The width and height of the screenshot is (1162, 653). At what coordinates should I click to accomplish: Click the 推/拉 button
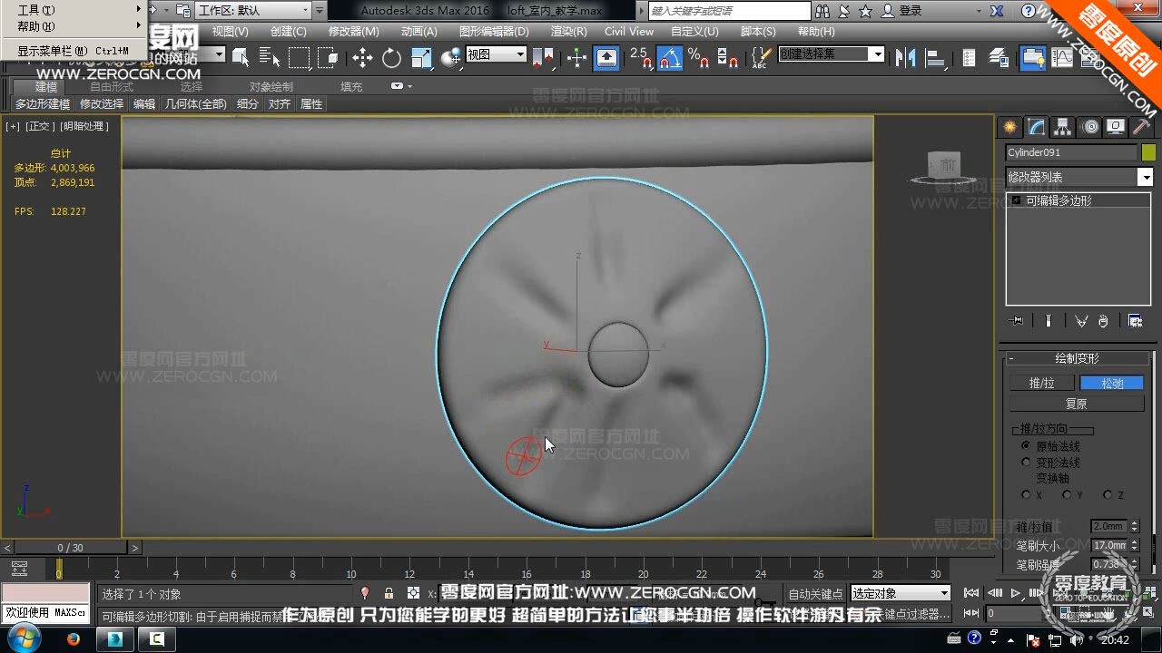(x=1042, y=384)
